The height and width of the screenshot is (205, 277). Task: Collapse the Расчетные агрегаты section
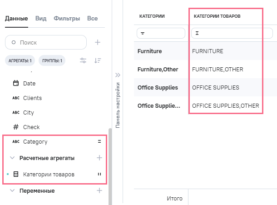click(12, 158)
